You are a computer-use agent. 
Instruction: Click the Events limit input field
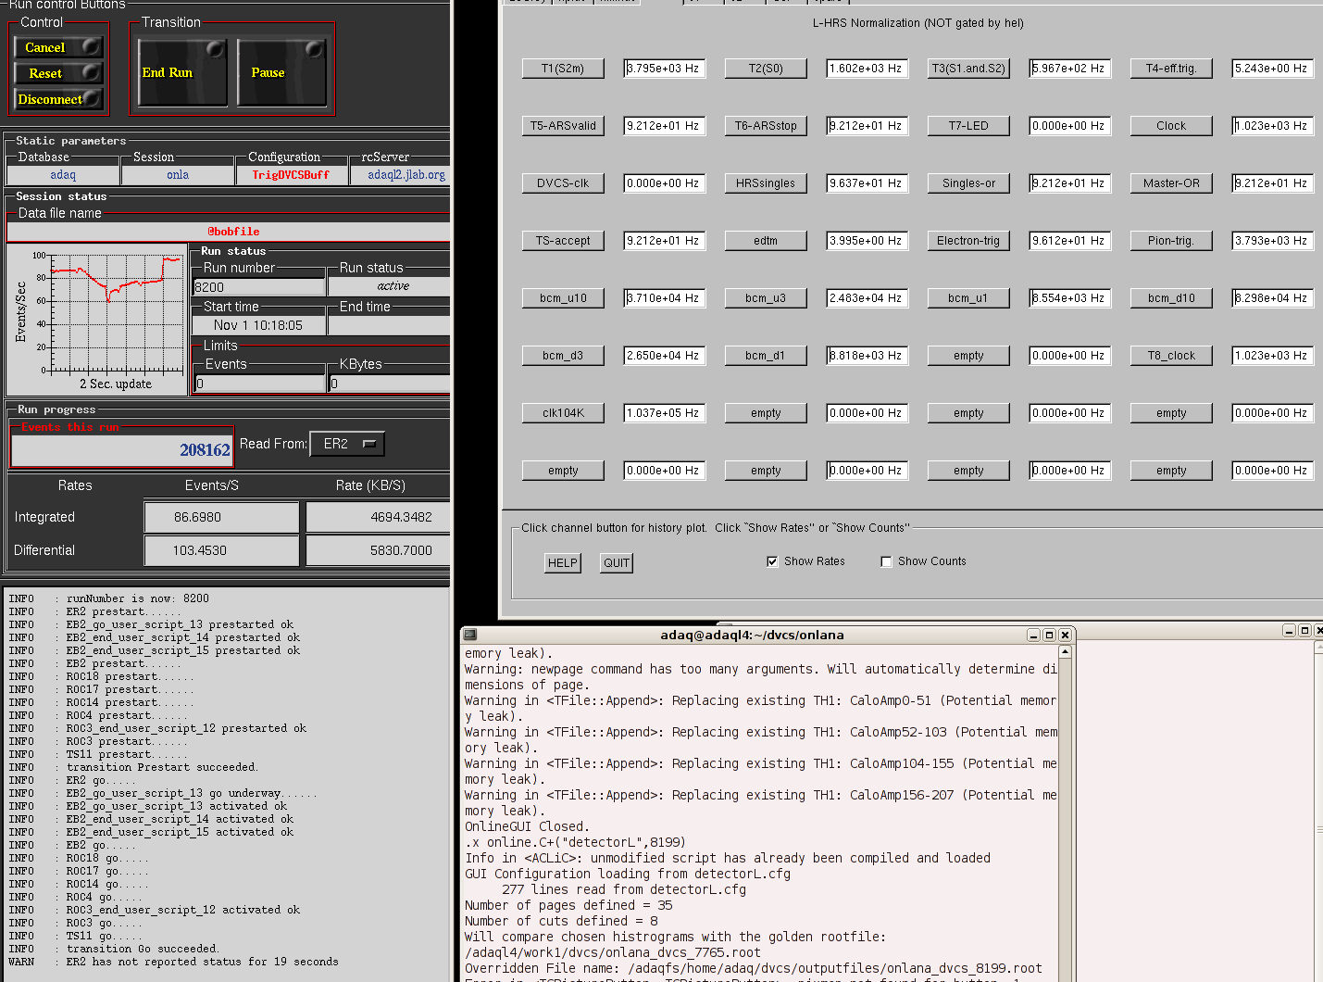point(258,383)
